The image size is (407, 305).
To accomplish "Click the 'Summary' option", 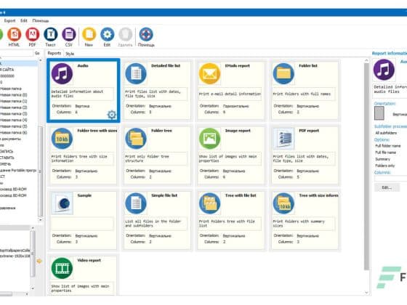I will (382, 159).
